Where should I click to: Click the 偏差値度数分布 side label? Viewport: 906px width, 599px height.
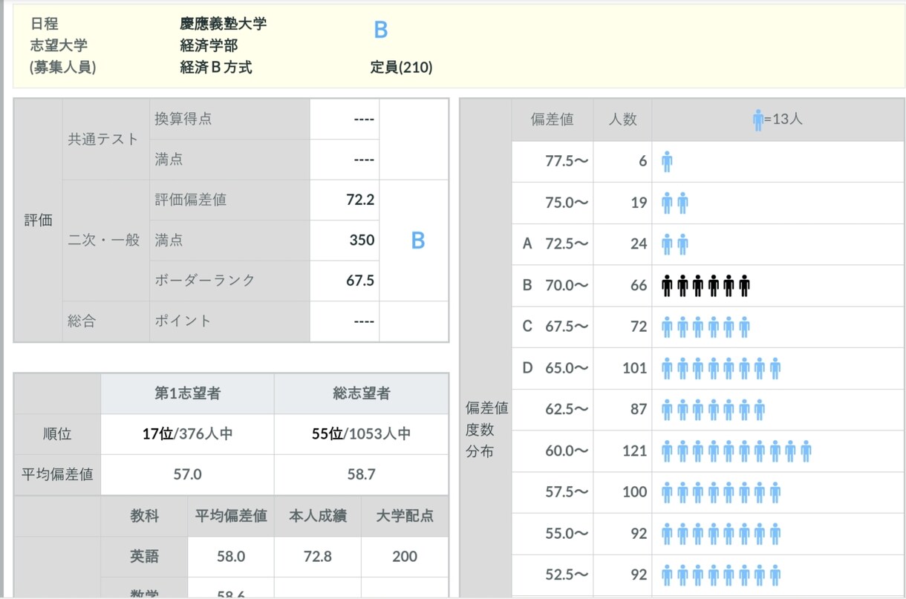(x=486, y=430)
